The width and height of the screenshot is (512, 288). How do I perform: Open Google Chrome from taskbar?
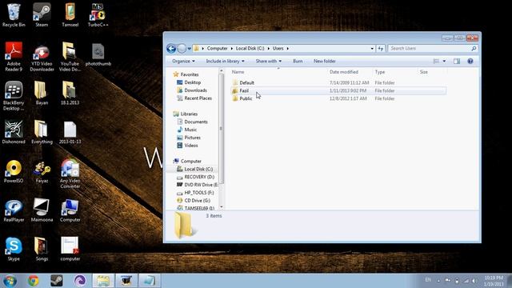click(x=33, y=281)
